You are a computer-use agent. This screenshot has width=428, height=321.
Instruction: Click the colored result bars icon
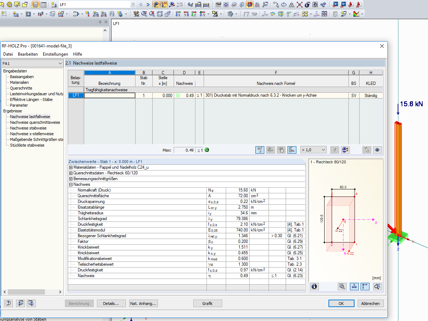click(292, 150)
